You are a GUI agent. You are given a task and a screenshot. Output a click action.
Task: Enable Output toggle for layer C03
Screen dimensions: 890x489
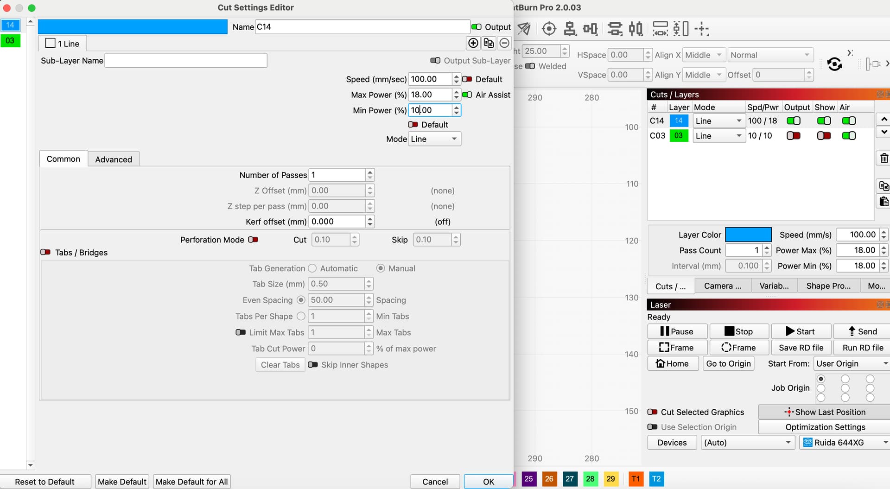[793, 136]
